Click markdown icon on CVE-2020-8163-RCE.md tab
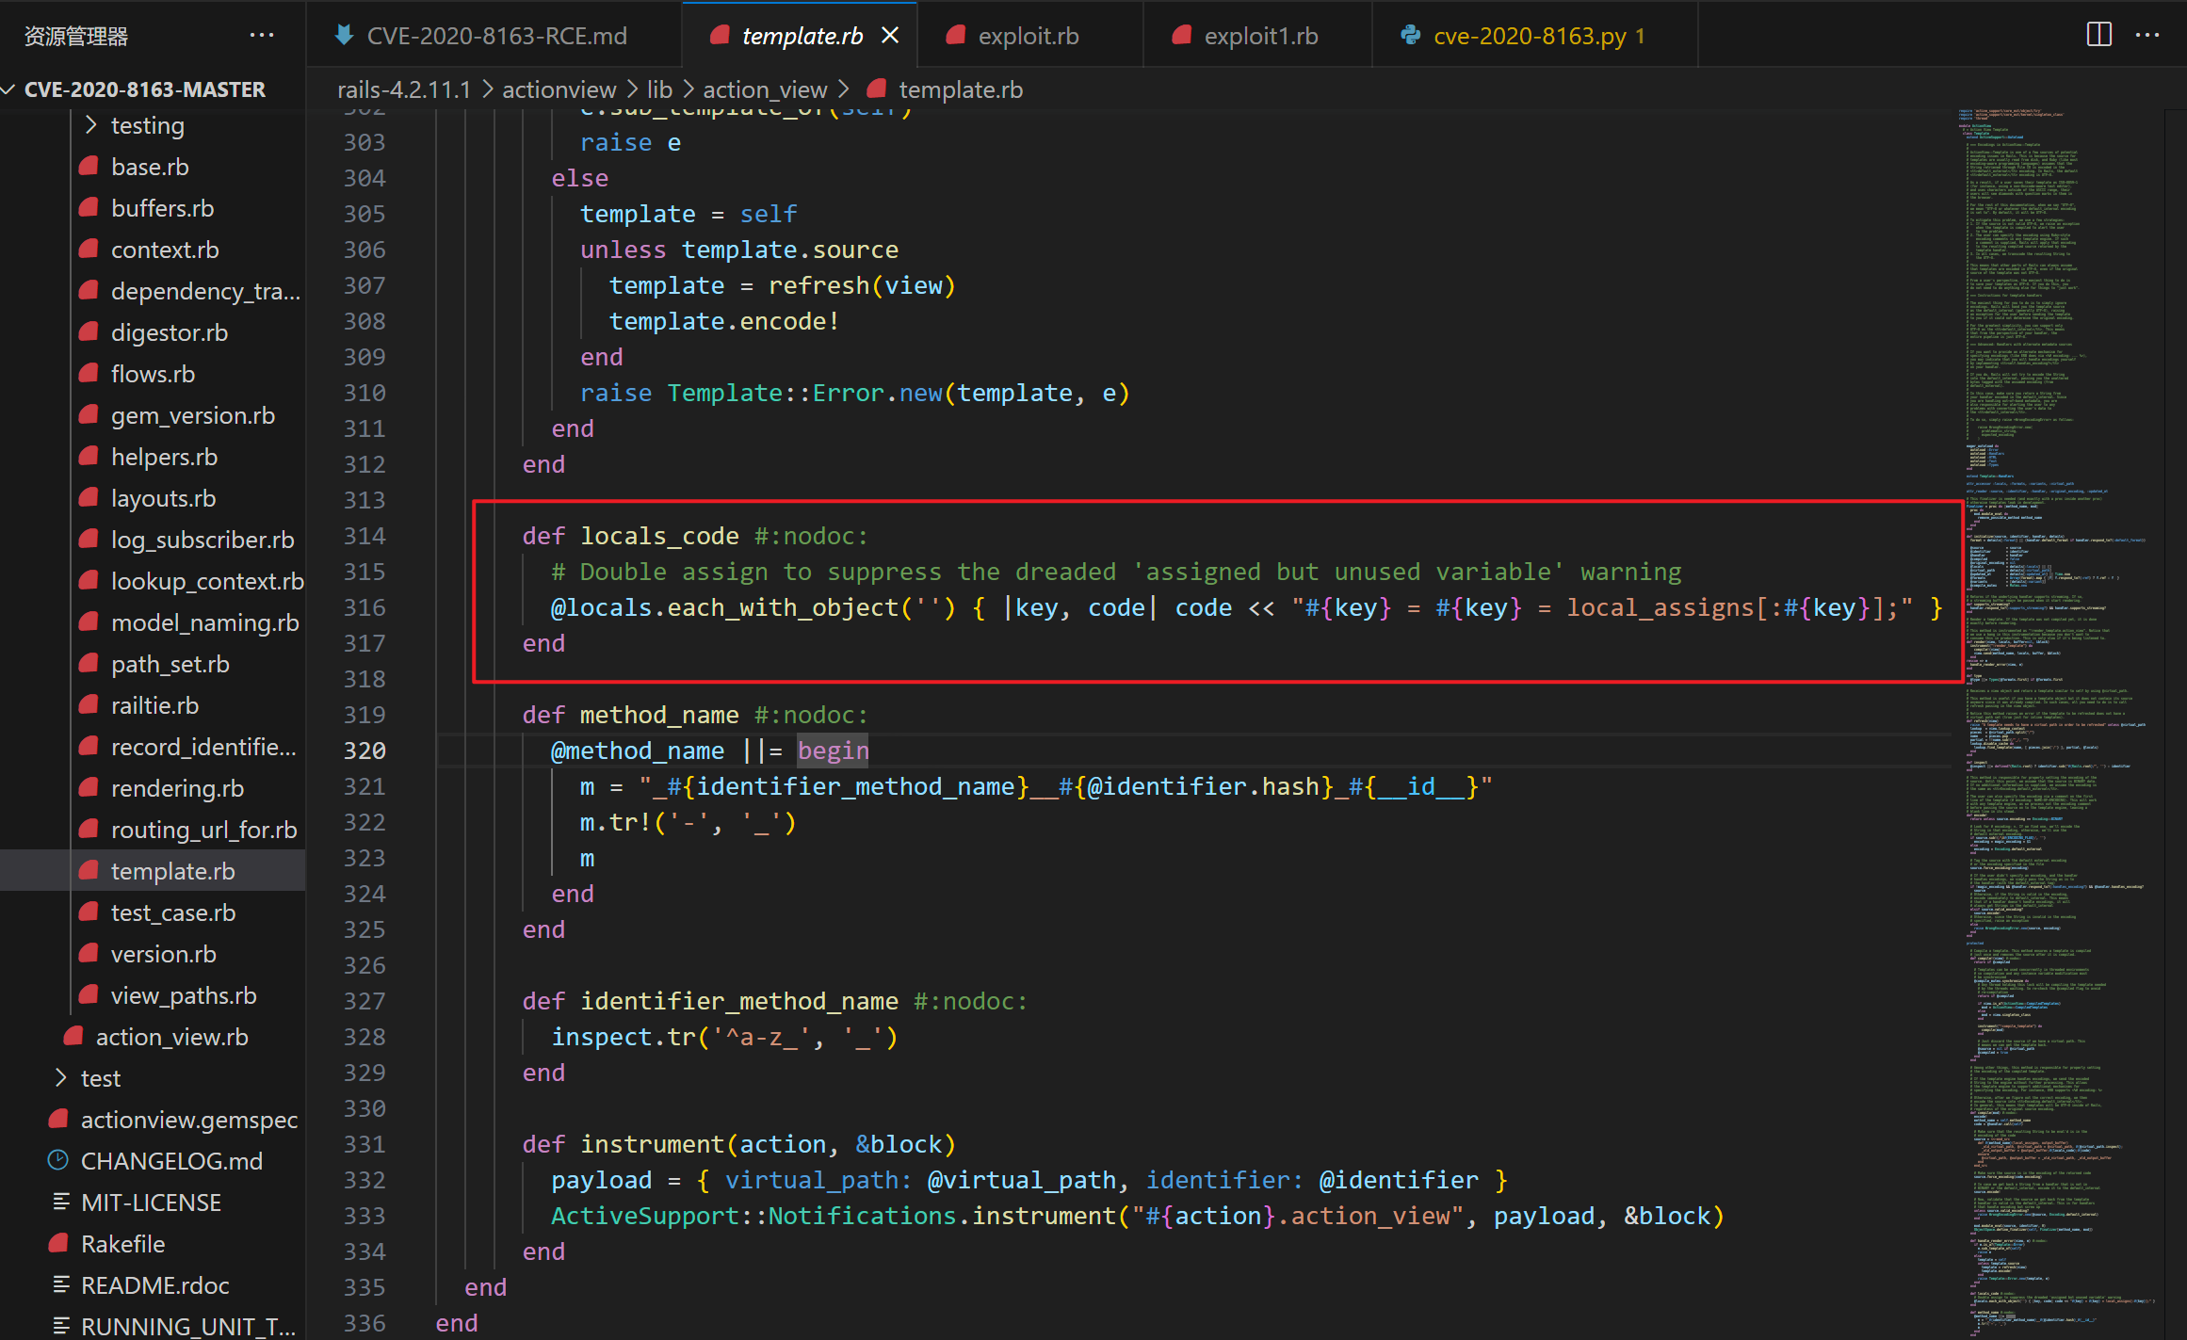Viewport: 2187px width, 1340px height. click(x=345, y=36)
